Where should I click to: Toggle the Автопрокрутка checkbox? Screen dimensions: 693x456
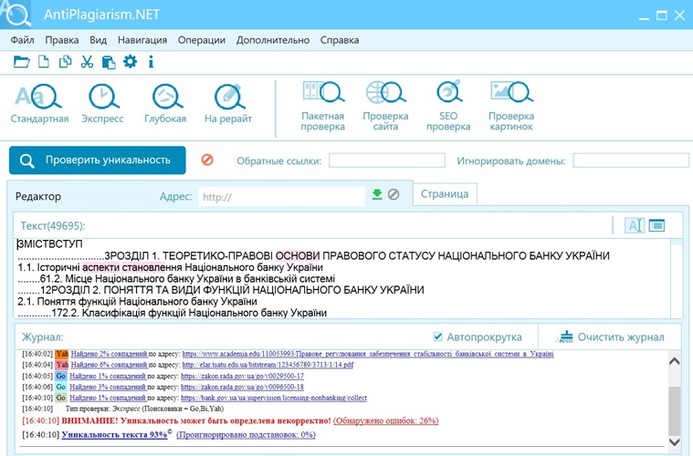coord(437,337)
